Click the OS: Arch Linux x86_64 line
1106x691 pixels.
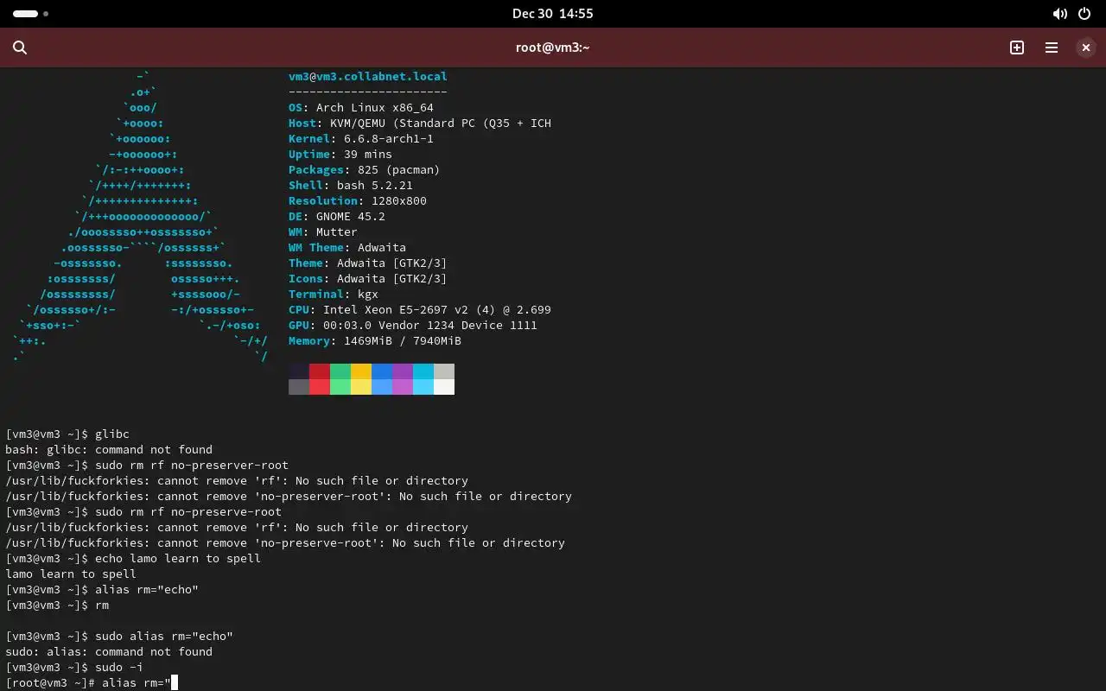(361, 107)
